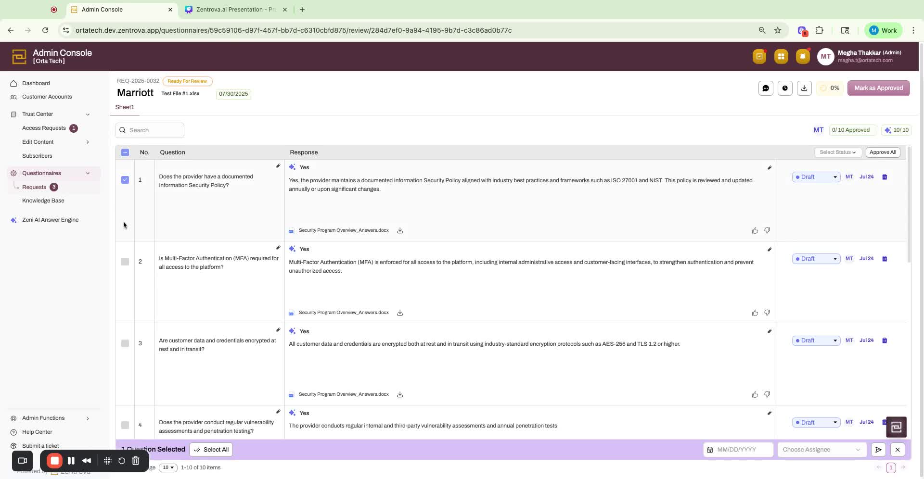Expand the Edit Content submenu
This screenshot has height=479, width=924.
point(88,142)
